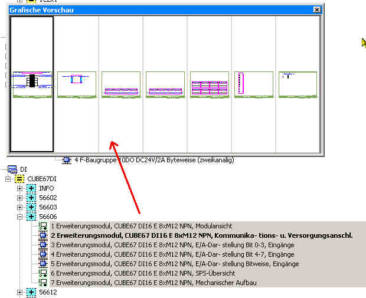Select the second preview page thumbnail
This screenshot has height=298, width=366.
tap(77, 84)
